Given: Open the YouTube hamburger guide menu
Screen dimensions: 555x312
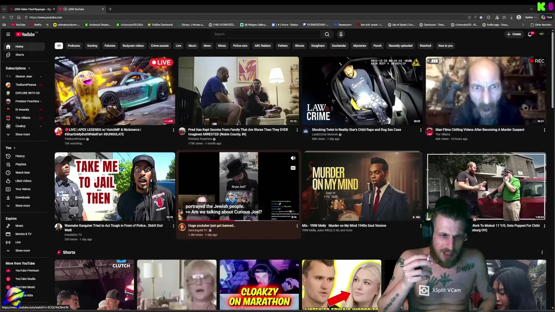Looking at the screenshot, I should 8,34.
